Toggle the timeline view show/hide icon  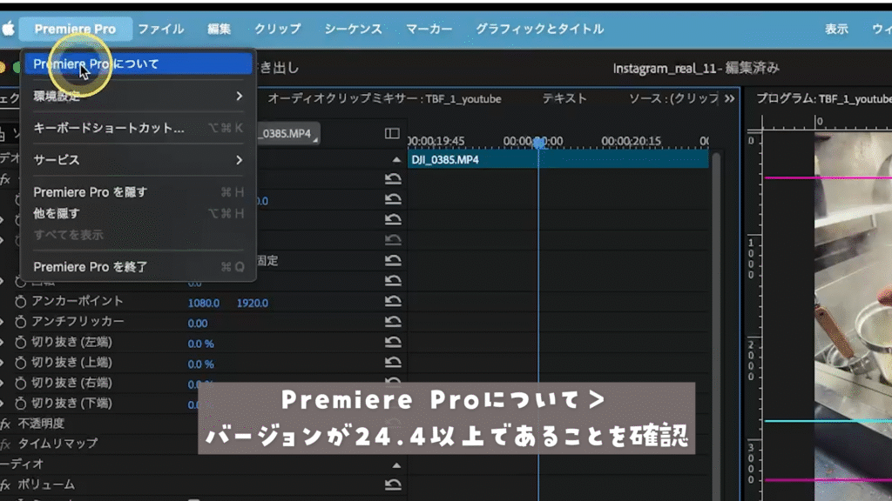point(392,133)
